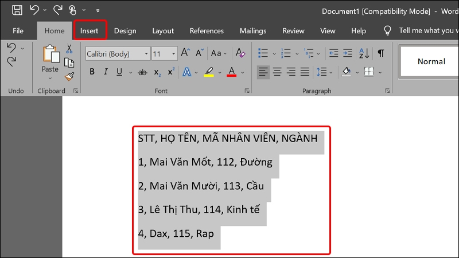The image size is (459, 258).
Task: Click Decrease Font Size icon
Action: (200, 53)
